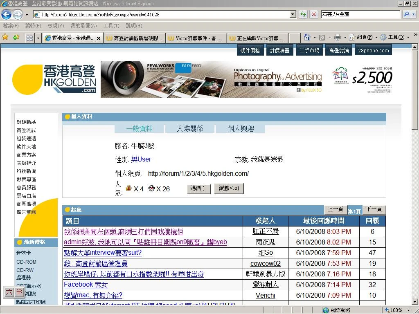Viewport: 419px width, 314px height.
Task: Click the Print toolbar icon
Action: (x=338, y=37)
